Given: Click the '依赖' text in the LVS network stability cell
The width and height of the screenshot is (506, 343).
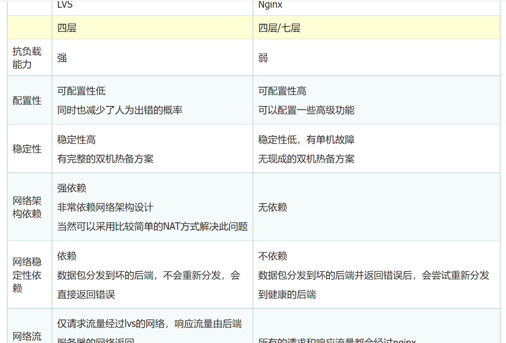Looking at the screenshot, I should pos(67,256).
